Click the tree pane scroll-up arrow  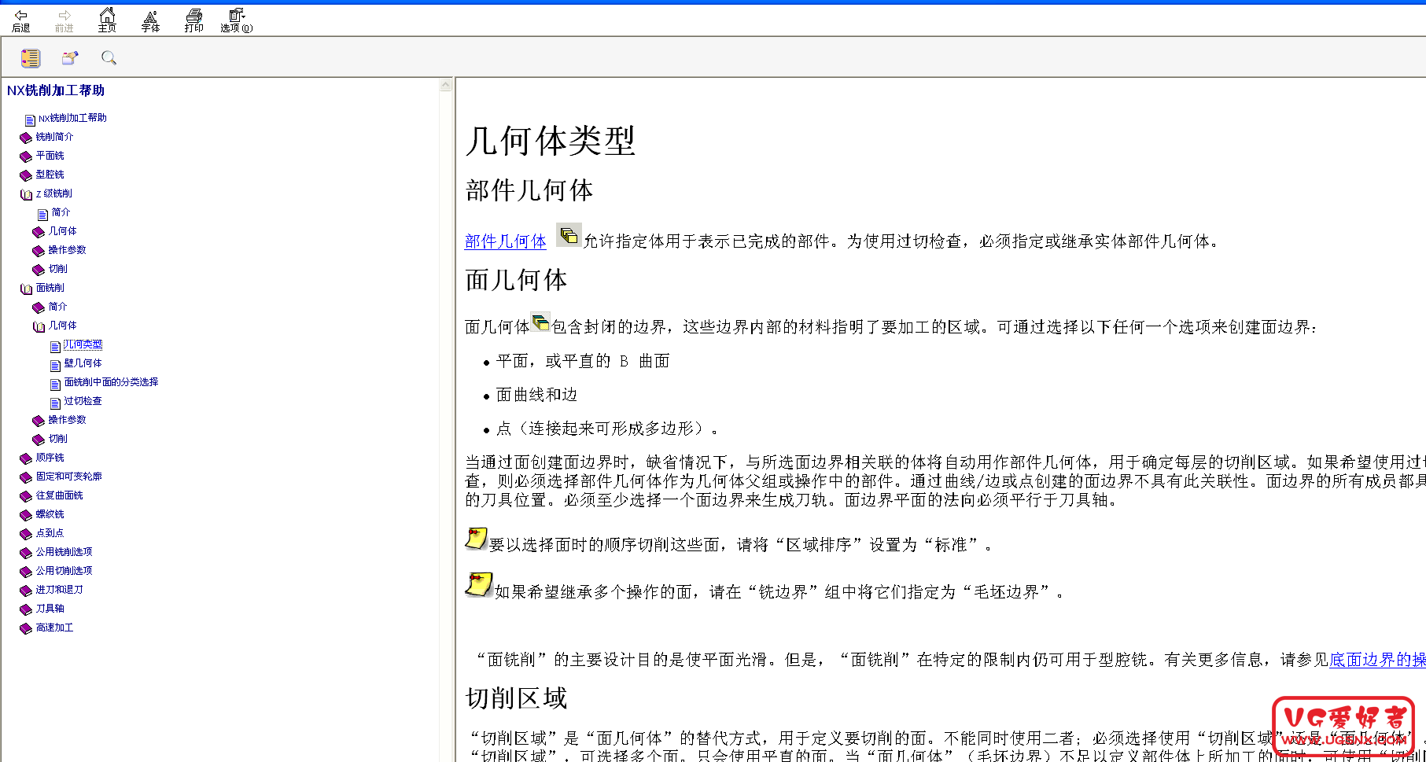tap(446, 85)
